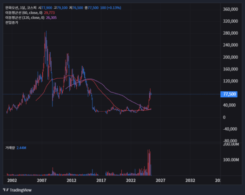The height and width of the screenshot is (195, 245).
Task: Click the -40,000 price scale label
Action: pos(230,129)
